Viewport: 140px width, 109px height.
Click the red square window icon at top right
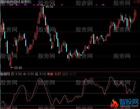[x=138, y=2]
